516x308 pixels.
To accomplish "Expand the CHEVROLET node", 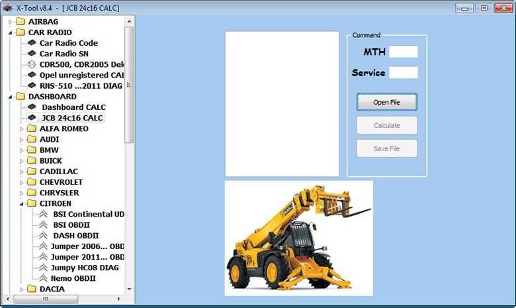I will pos(22,182).
